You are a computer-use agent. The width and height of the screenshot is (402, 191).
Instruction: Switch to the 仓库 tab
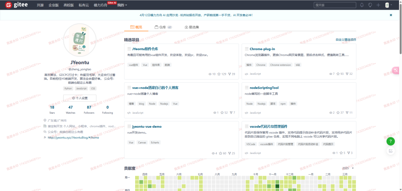point(163,27)
